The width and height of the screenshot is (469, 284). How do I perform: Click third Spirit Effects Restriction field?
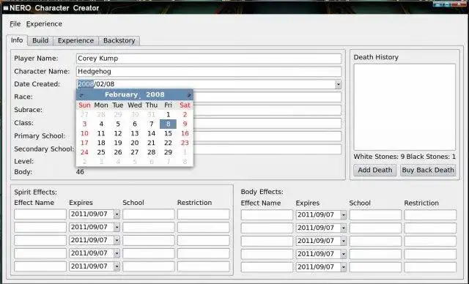204,240
